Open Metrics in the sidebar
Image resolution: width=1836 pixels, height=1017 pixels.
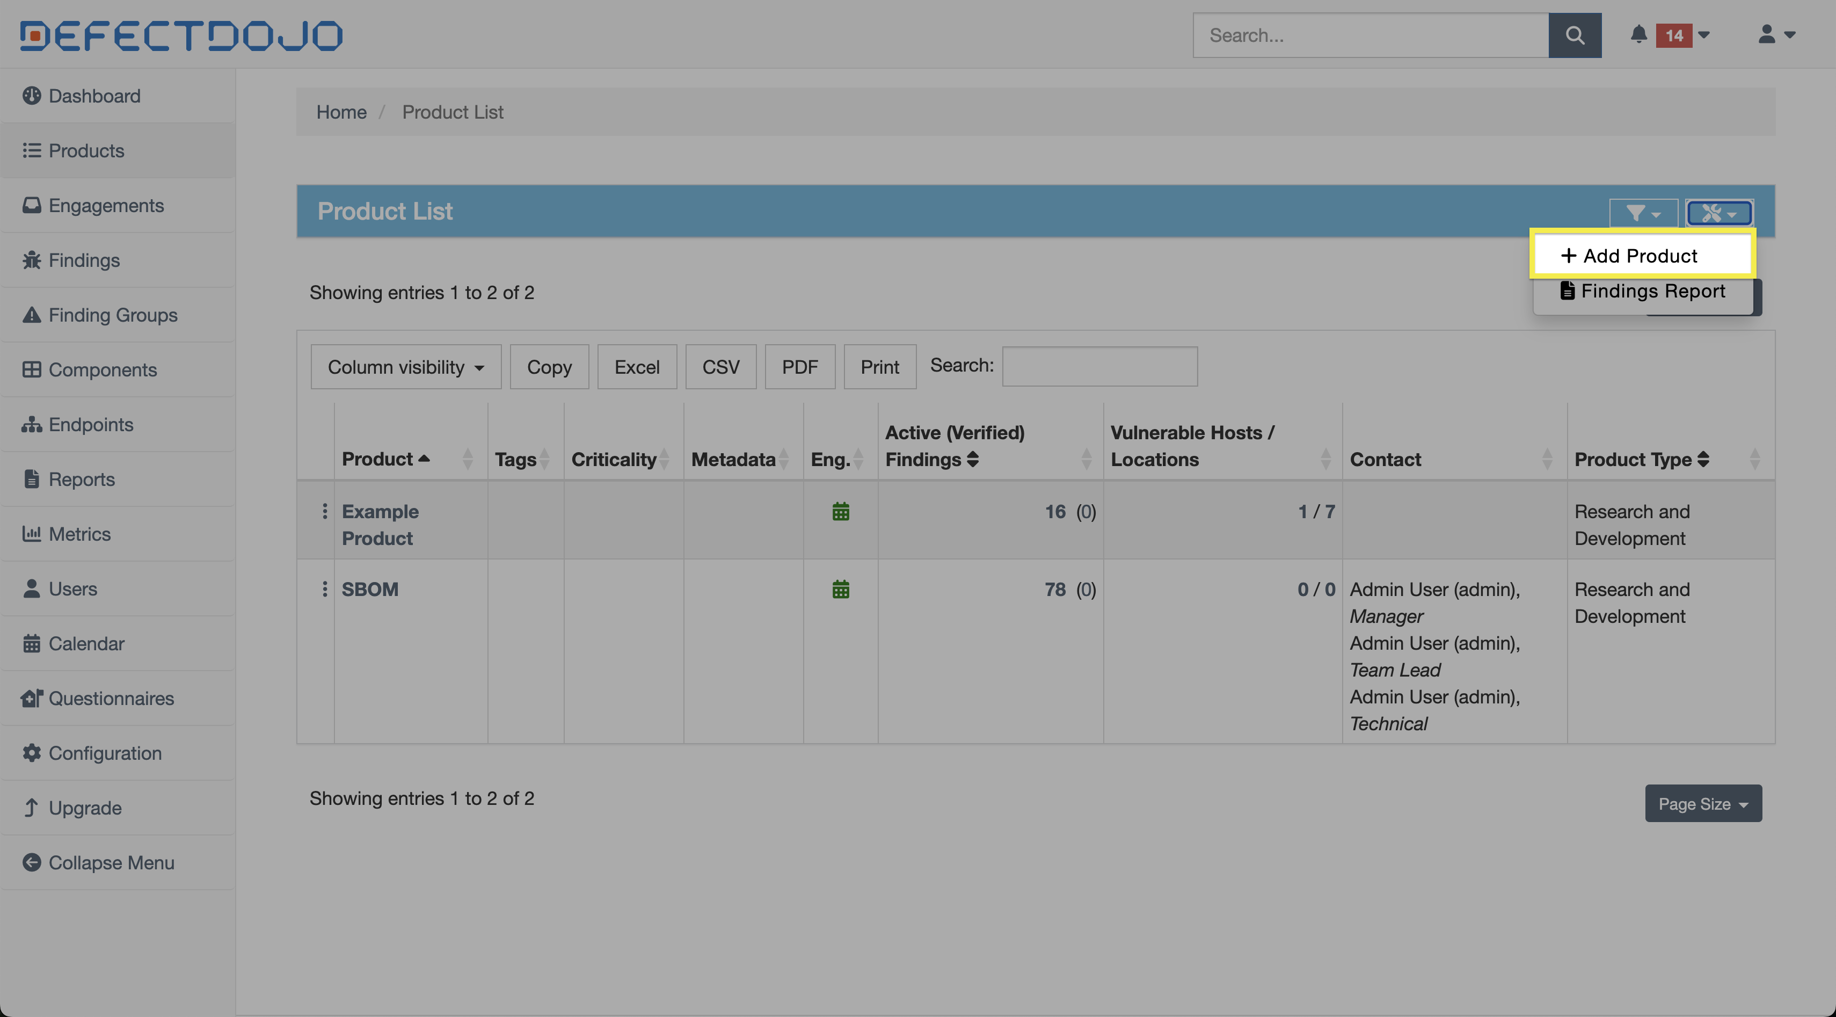118,534
